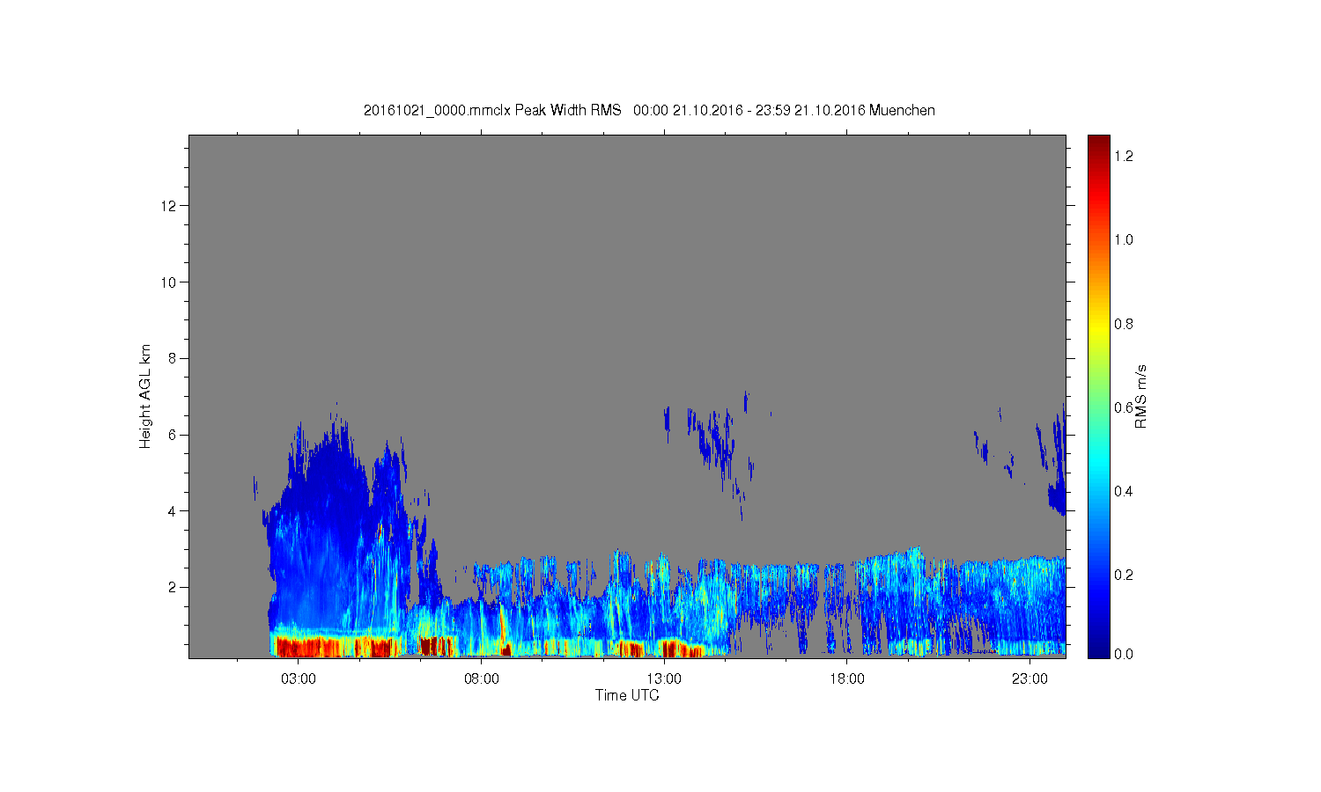The height and width of the screenshot is (792, 1321).
Task: Click the height tick label '6'
Action: [173, 435]
